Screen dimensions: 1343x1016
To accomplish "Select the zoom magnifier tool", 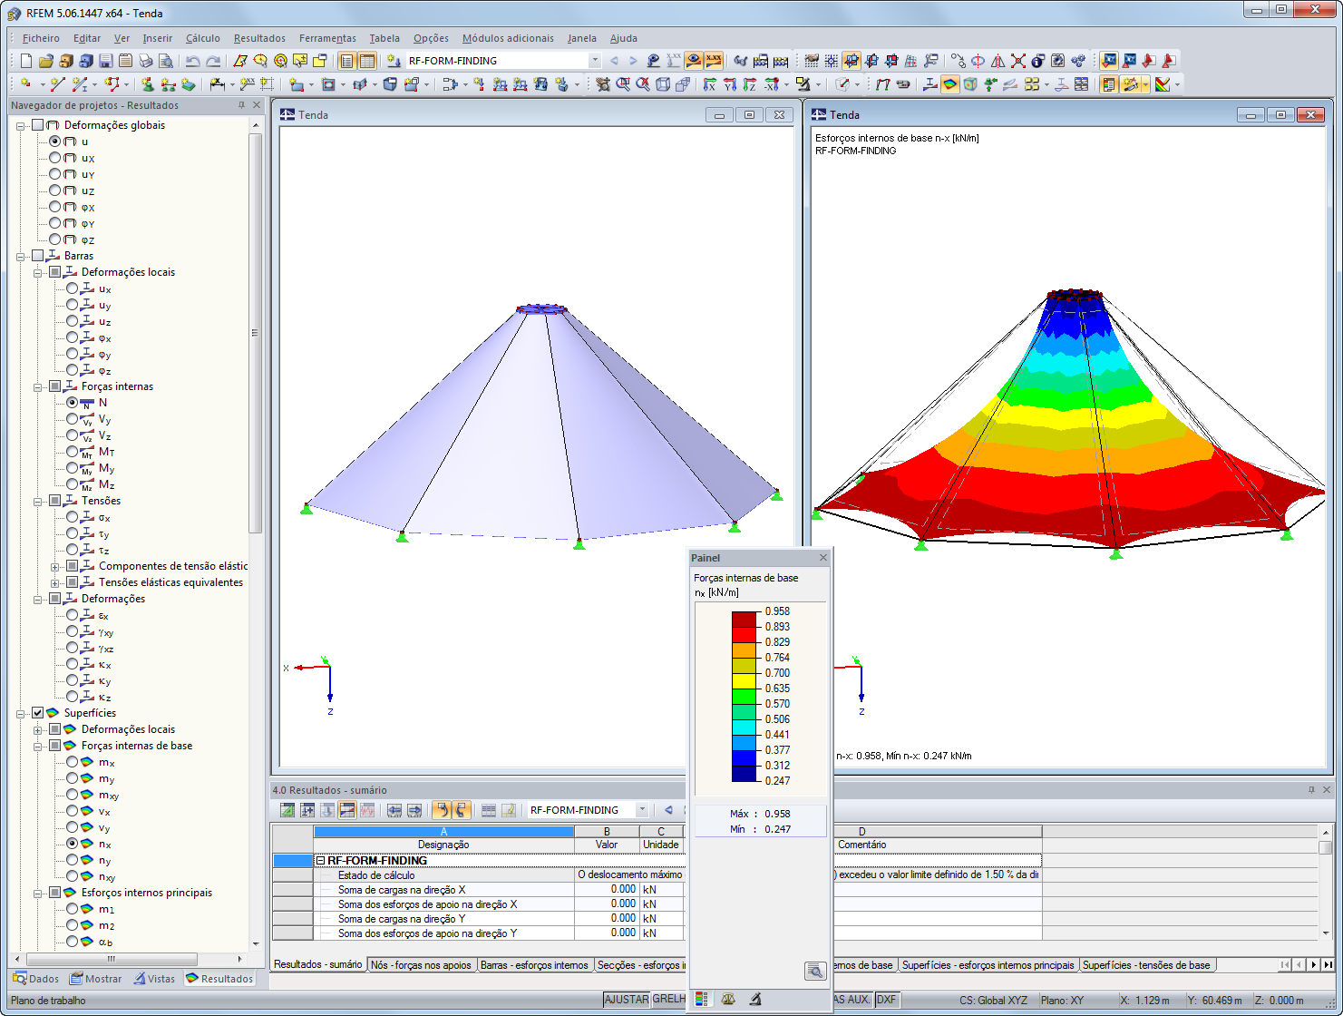I will [622, 83].
